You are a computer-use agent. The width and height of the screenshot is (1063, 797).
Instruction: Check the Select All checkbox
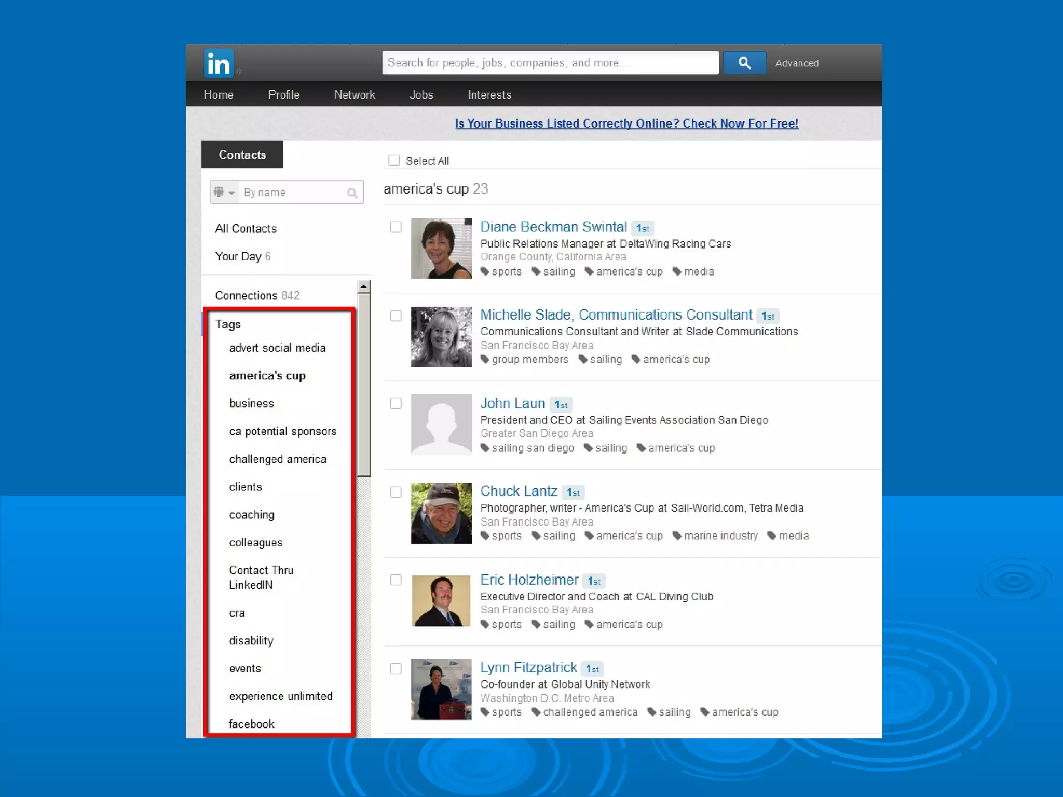(x=394, y=160)
